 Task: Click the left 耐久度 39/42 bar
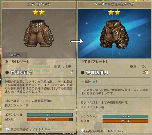click(x=50, y=120)
